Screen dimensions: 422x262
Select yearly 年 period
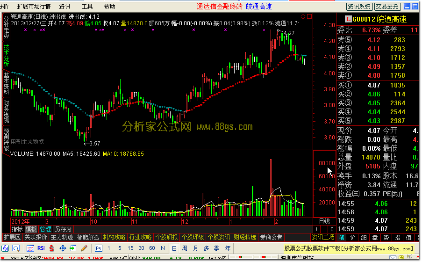tap(228, 248)
